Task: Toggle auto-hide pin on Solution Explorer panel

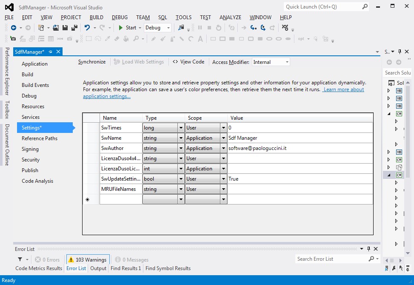Action: coord(400,52)
